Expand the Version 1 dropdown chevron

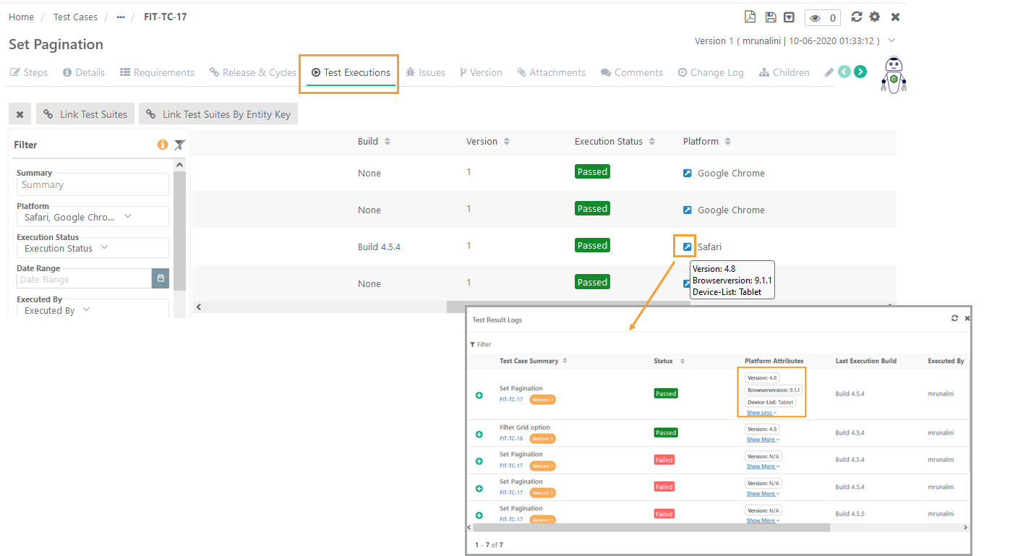pyautogui.click(x=892, y=40)
